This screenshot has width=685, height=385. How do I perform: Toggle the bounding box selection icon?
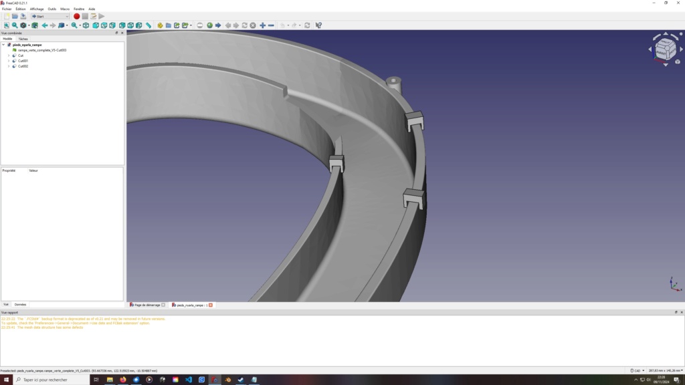35,25
